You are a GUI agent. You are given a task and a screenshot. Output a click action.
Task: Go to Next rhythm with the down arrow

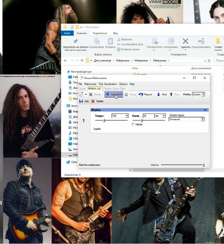[x=158, y=94]
